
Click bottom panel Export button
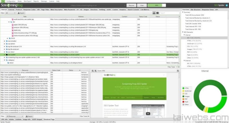coord(29,116)
